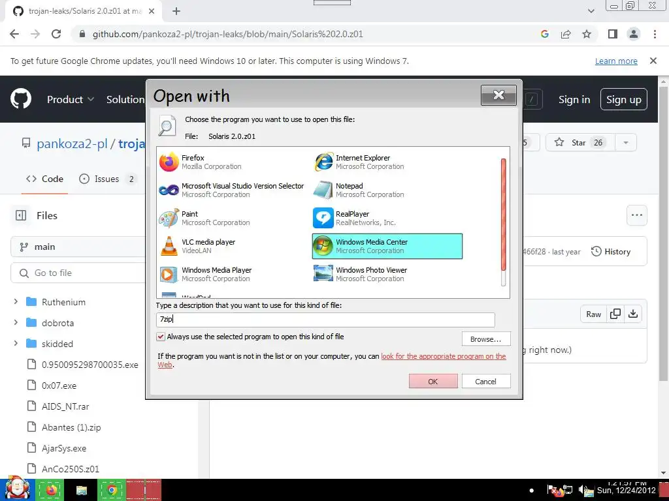Collapse the Files side panel icon
The width and height of the screenshot is (669, 501).
21,215
